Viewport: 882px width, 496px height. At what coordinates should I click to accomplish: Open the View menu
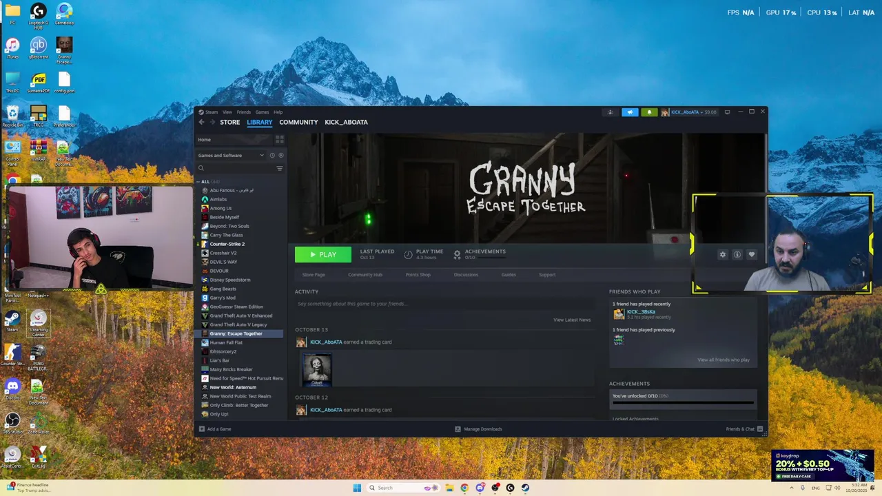coord(227,112)
